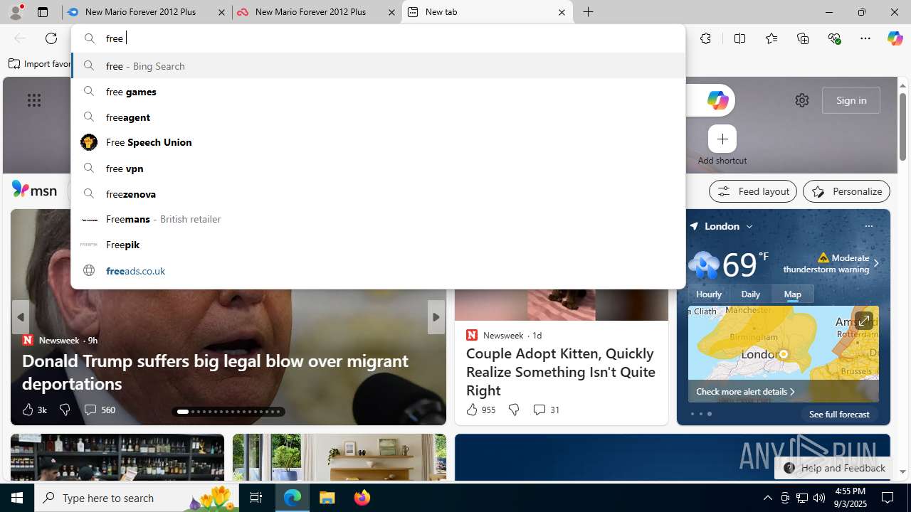Open Collections icon
This screenshot has width=911, height=512.
803,38
